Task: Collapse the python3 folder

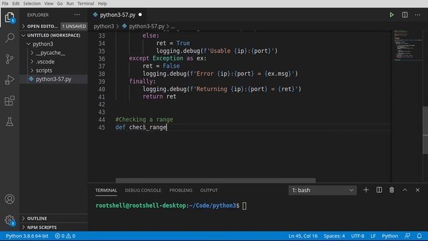Action: [28, 44]
